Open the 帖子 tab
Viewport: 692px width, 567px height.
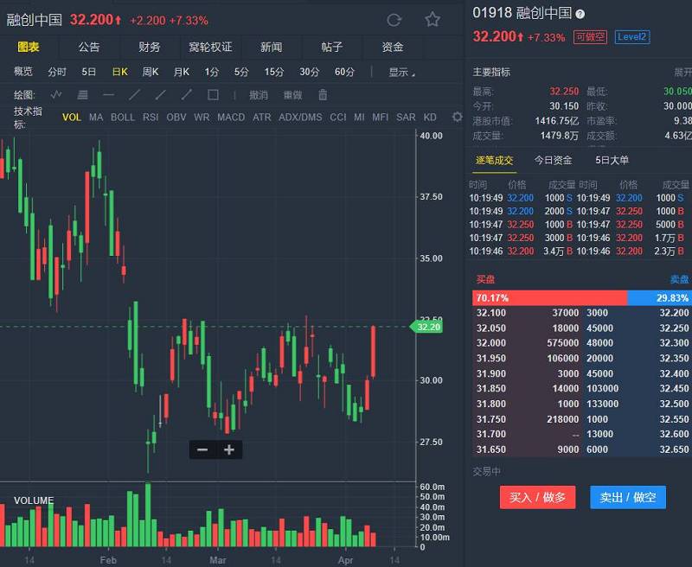[x=332, y=47]
